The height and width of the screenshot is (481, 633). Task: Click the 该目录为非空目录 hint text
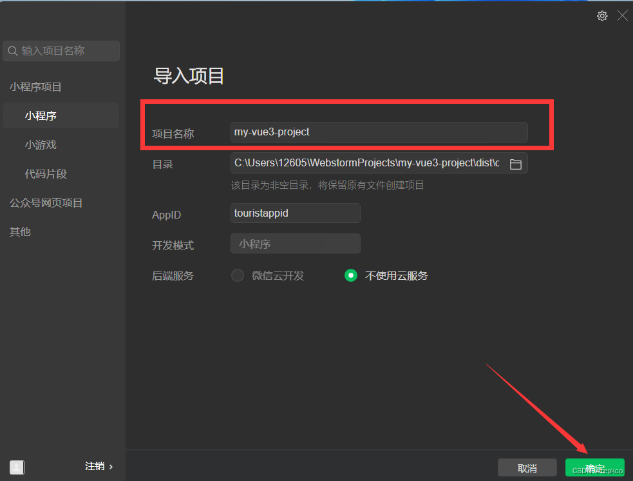click(327, 185)
